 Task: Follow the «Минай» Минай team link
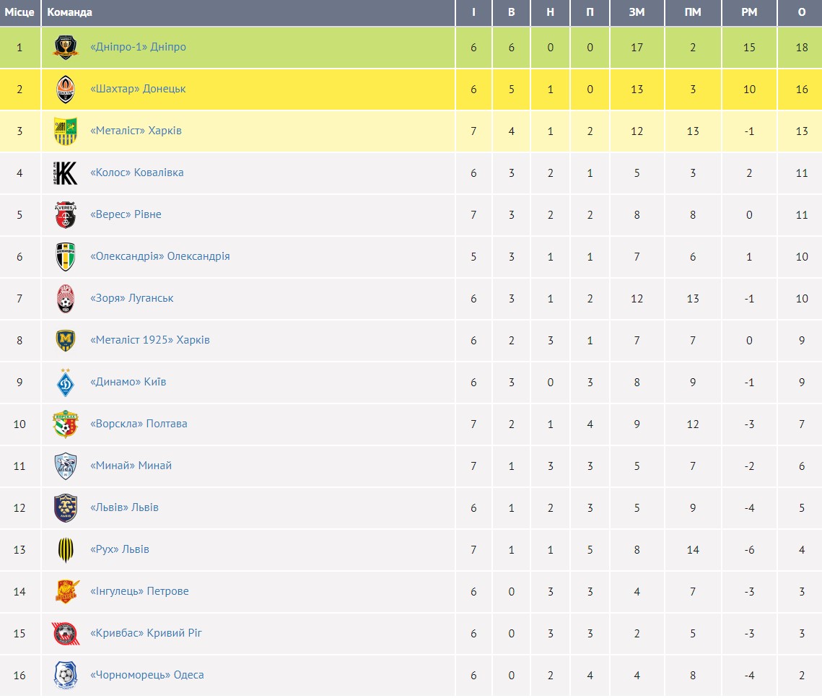pyautogui.click(x=131, y=466)
